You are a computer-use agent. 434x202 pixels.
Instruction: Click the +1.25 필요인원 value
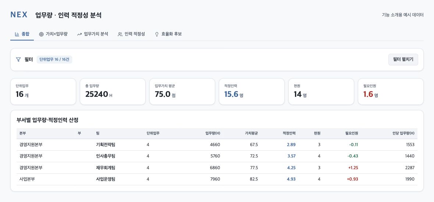(x=353, y=168)
